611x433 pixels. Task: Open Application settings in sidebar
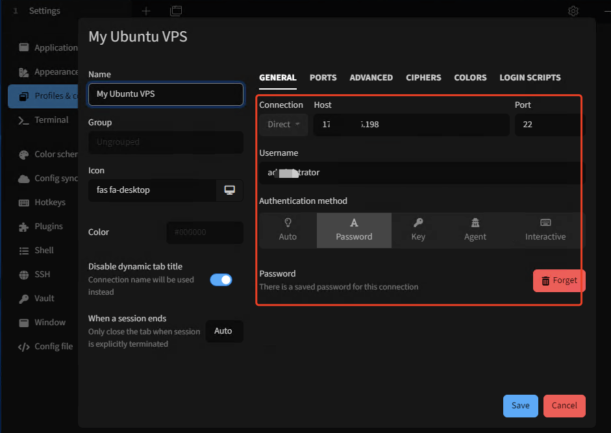tap(48, 47)
